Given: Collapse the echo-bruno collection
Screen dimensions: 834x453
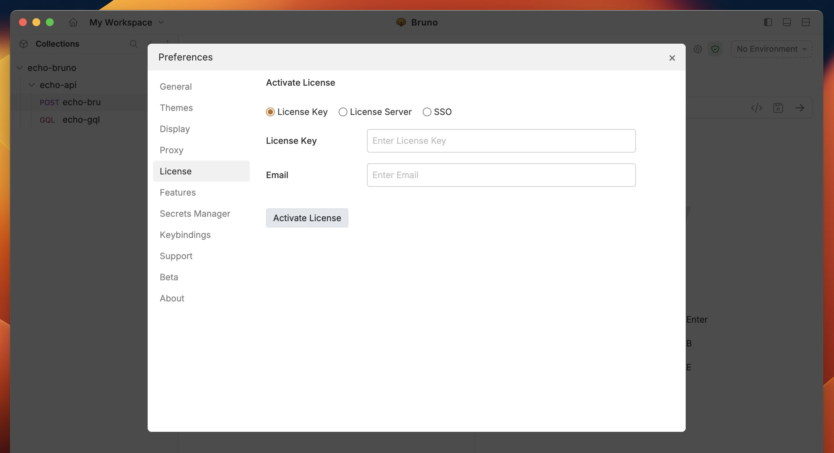Looking at the screenshot, I should coord(19,68).
